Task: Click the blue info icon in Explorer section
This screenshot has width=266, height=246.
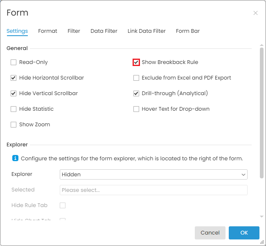Action: (x=15, y=158)
